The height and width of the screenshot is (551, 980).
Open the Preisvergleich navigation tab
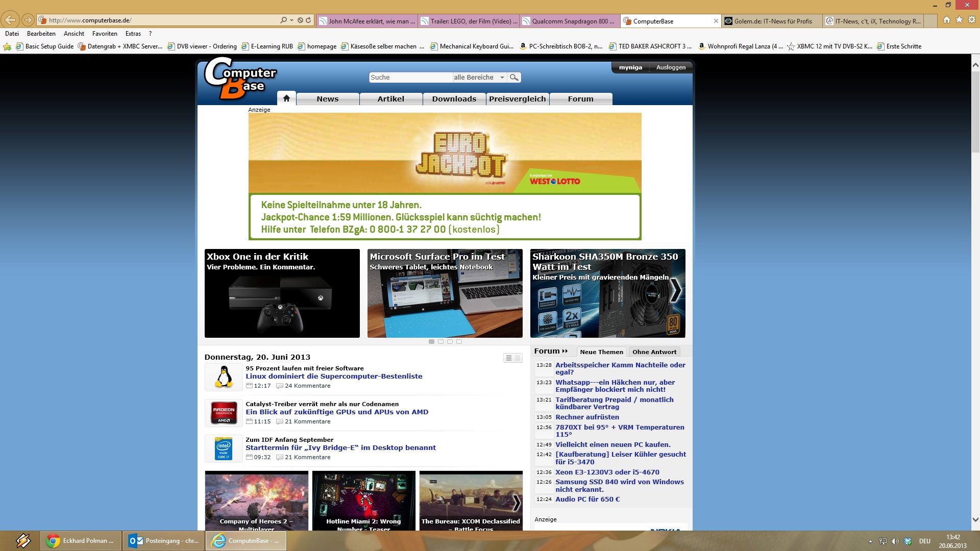517,99
